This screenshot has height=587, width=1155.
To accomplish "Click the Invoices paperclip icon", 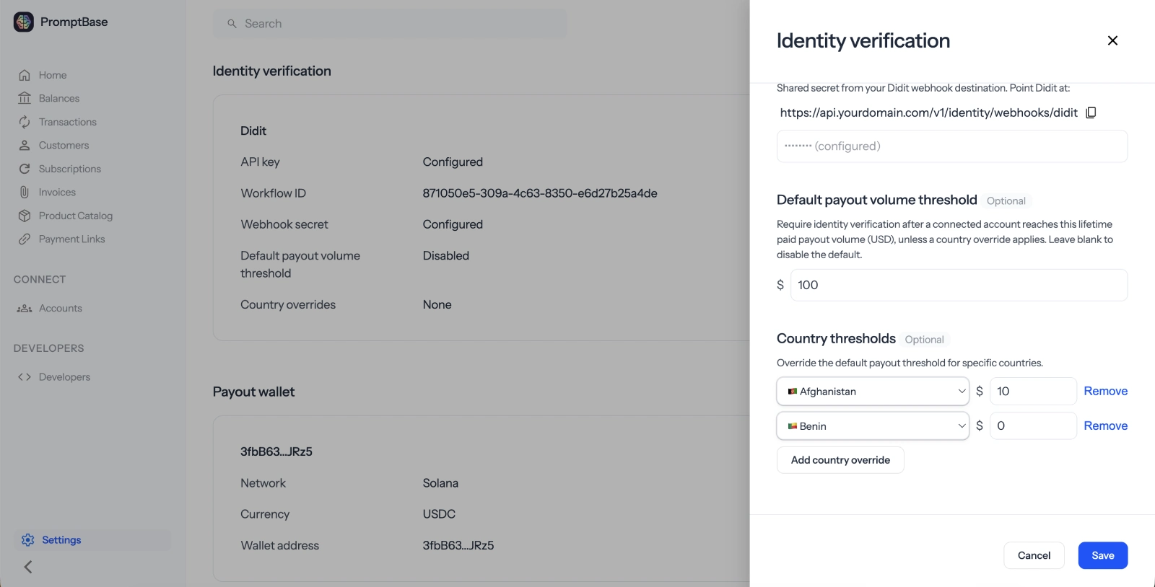I will point(25,192).
